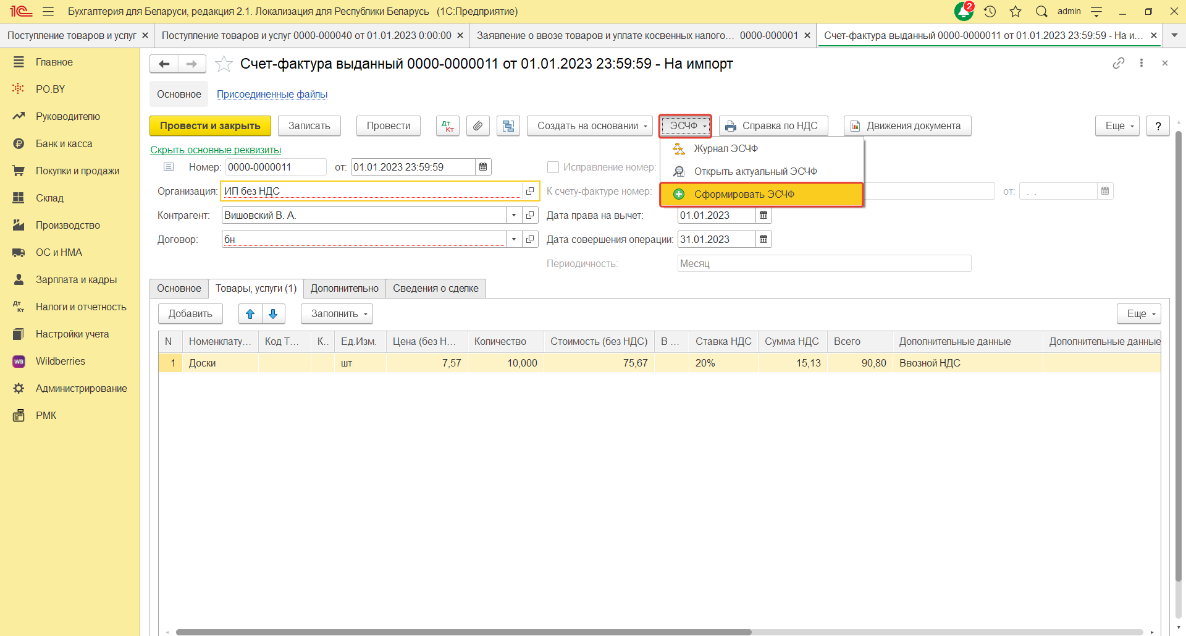
Task: Open the three-dot document options menu
Action: pyautogui.click(x=1142, y=63)
